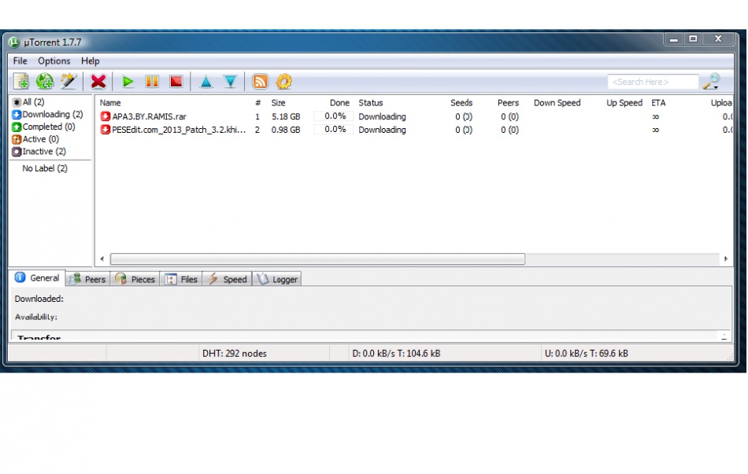Sort by the Name column header
Viewport: 748px width, 474px height.
pyautogui.click(x=110, y=103)
